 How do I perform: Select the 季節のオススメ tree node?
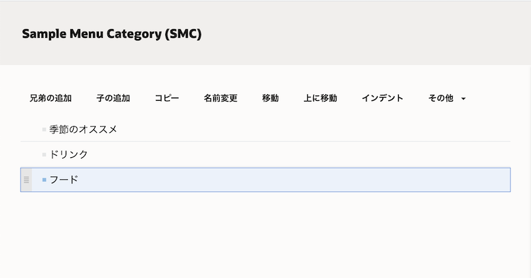tap(83, 129)
